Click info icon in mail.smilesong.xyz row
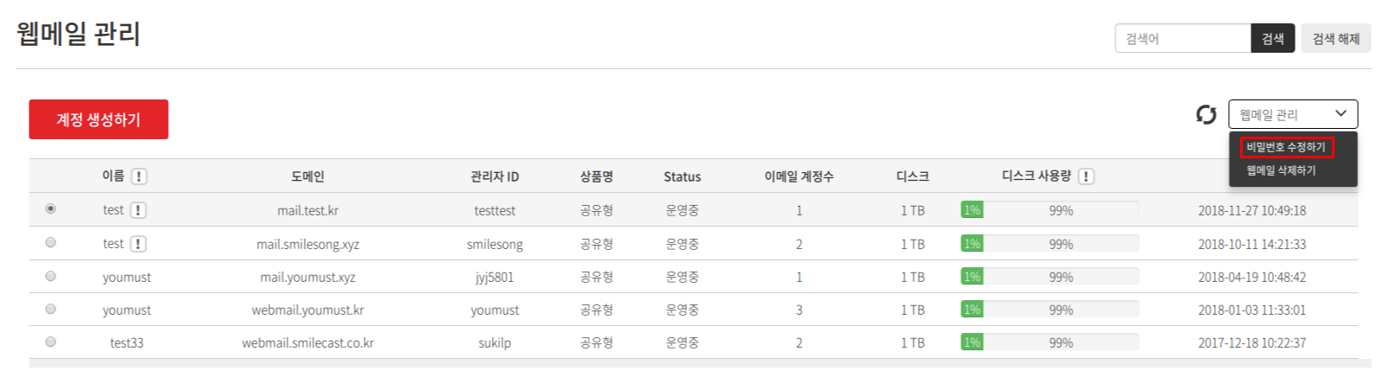Image resolution: width=1390 pixels, height=384 pixels. pyautogui.click(x=138, y=244)
